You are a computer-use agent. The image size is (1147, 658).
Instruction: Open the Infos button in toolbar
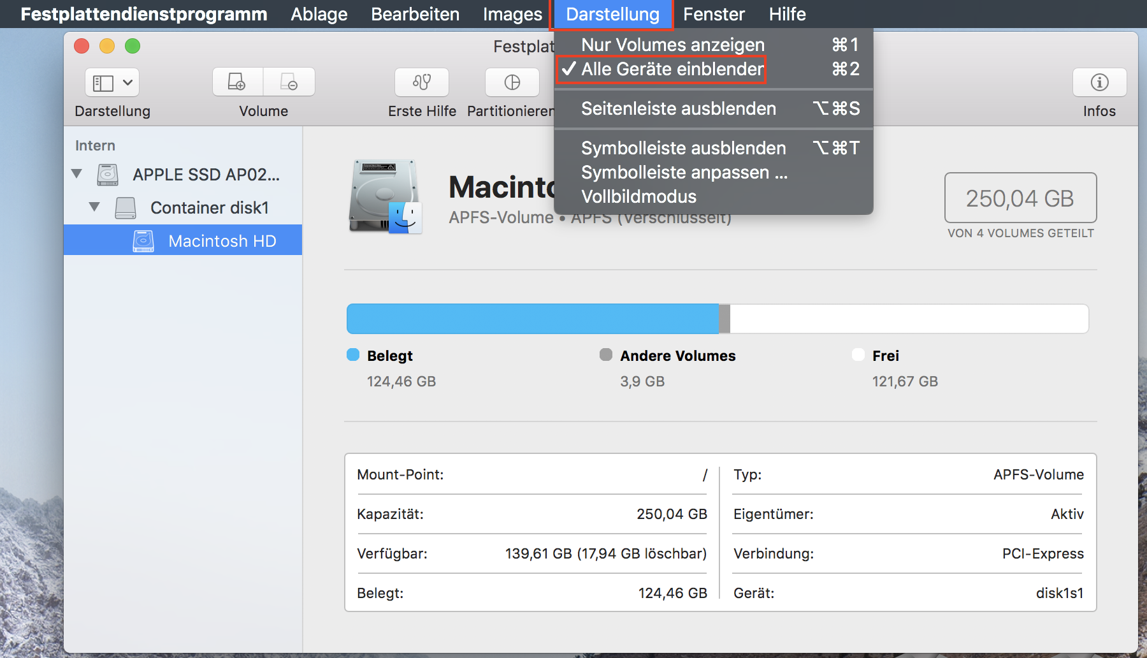pyautogui.click(x=1099, y=82)
